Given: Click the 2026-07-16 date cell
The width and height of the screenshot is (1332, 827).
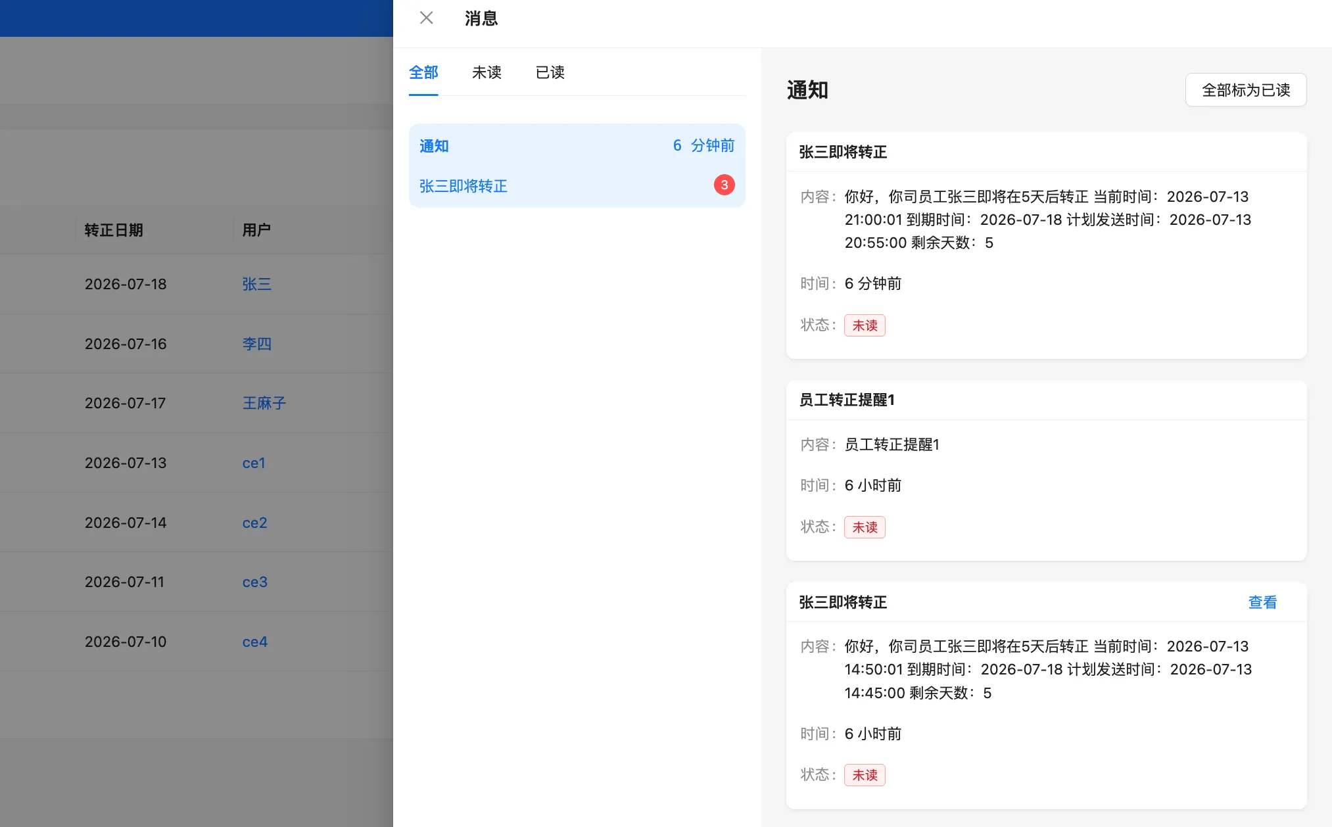Looking at the screenshot, I should 126,344.
